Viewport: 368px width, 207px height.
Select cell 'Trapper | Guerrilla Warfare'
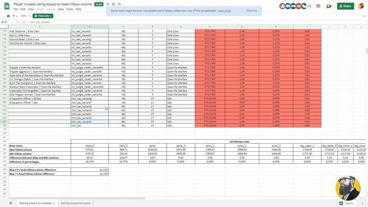pos(40,67)
